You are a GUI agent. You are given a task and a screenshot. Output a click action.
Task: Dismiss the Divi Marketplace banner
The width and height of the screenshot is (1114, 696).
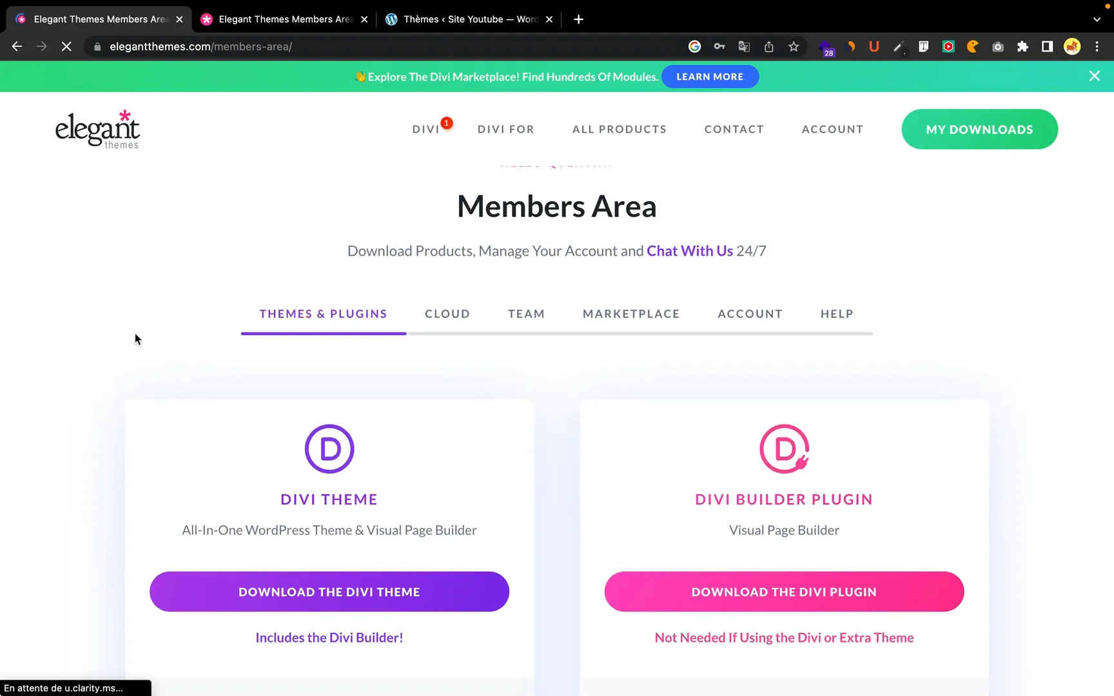pos(1095,76)
